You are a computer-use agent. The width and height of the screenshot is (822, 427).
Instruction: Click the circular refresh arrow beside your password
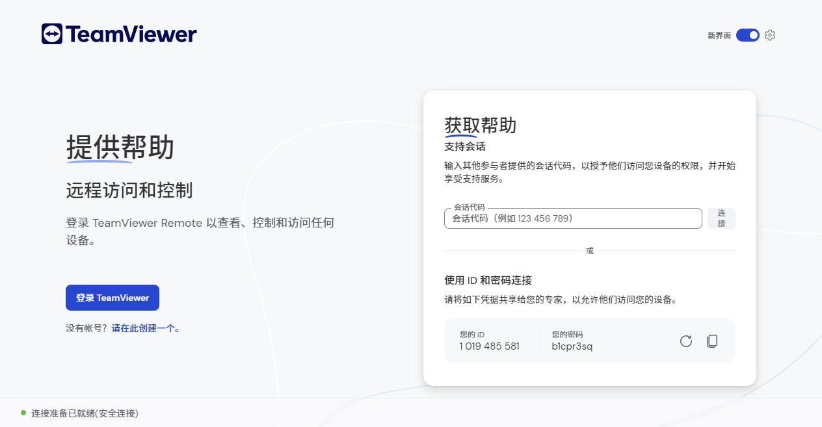(x=685, y=341)
